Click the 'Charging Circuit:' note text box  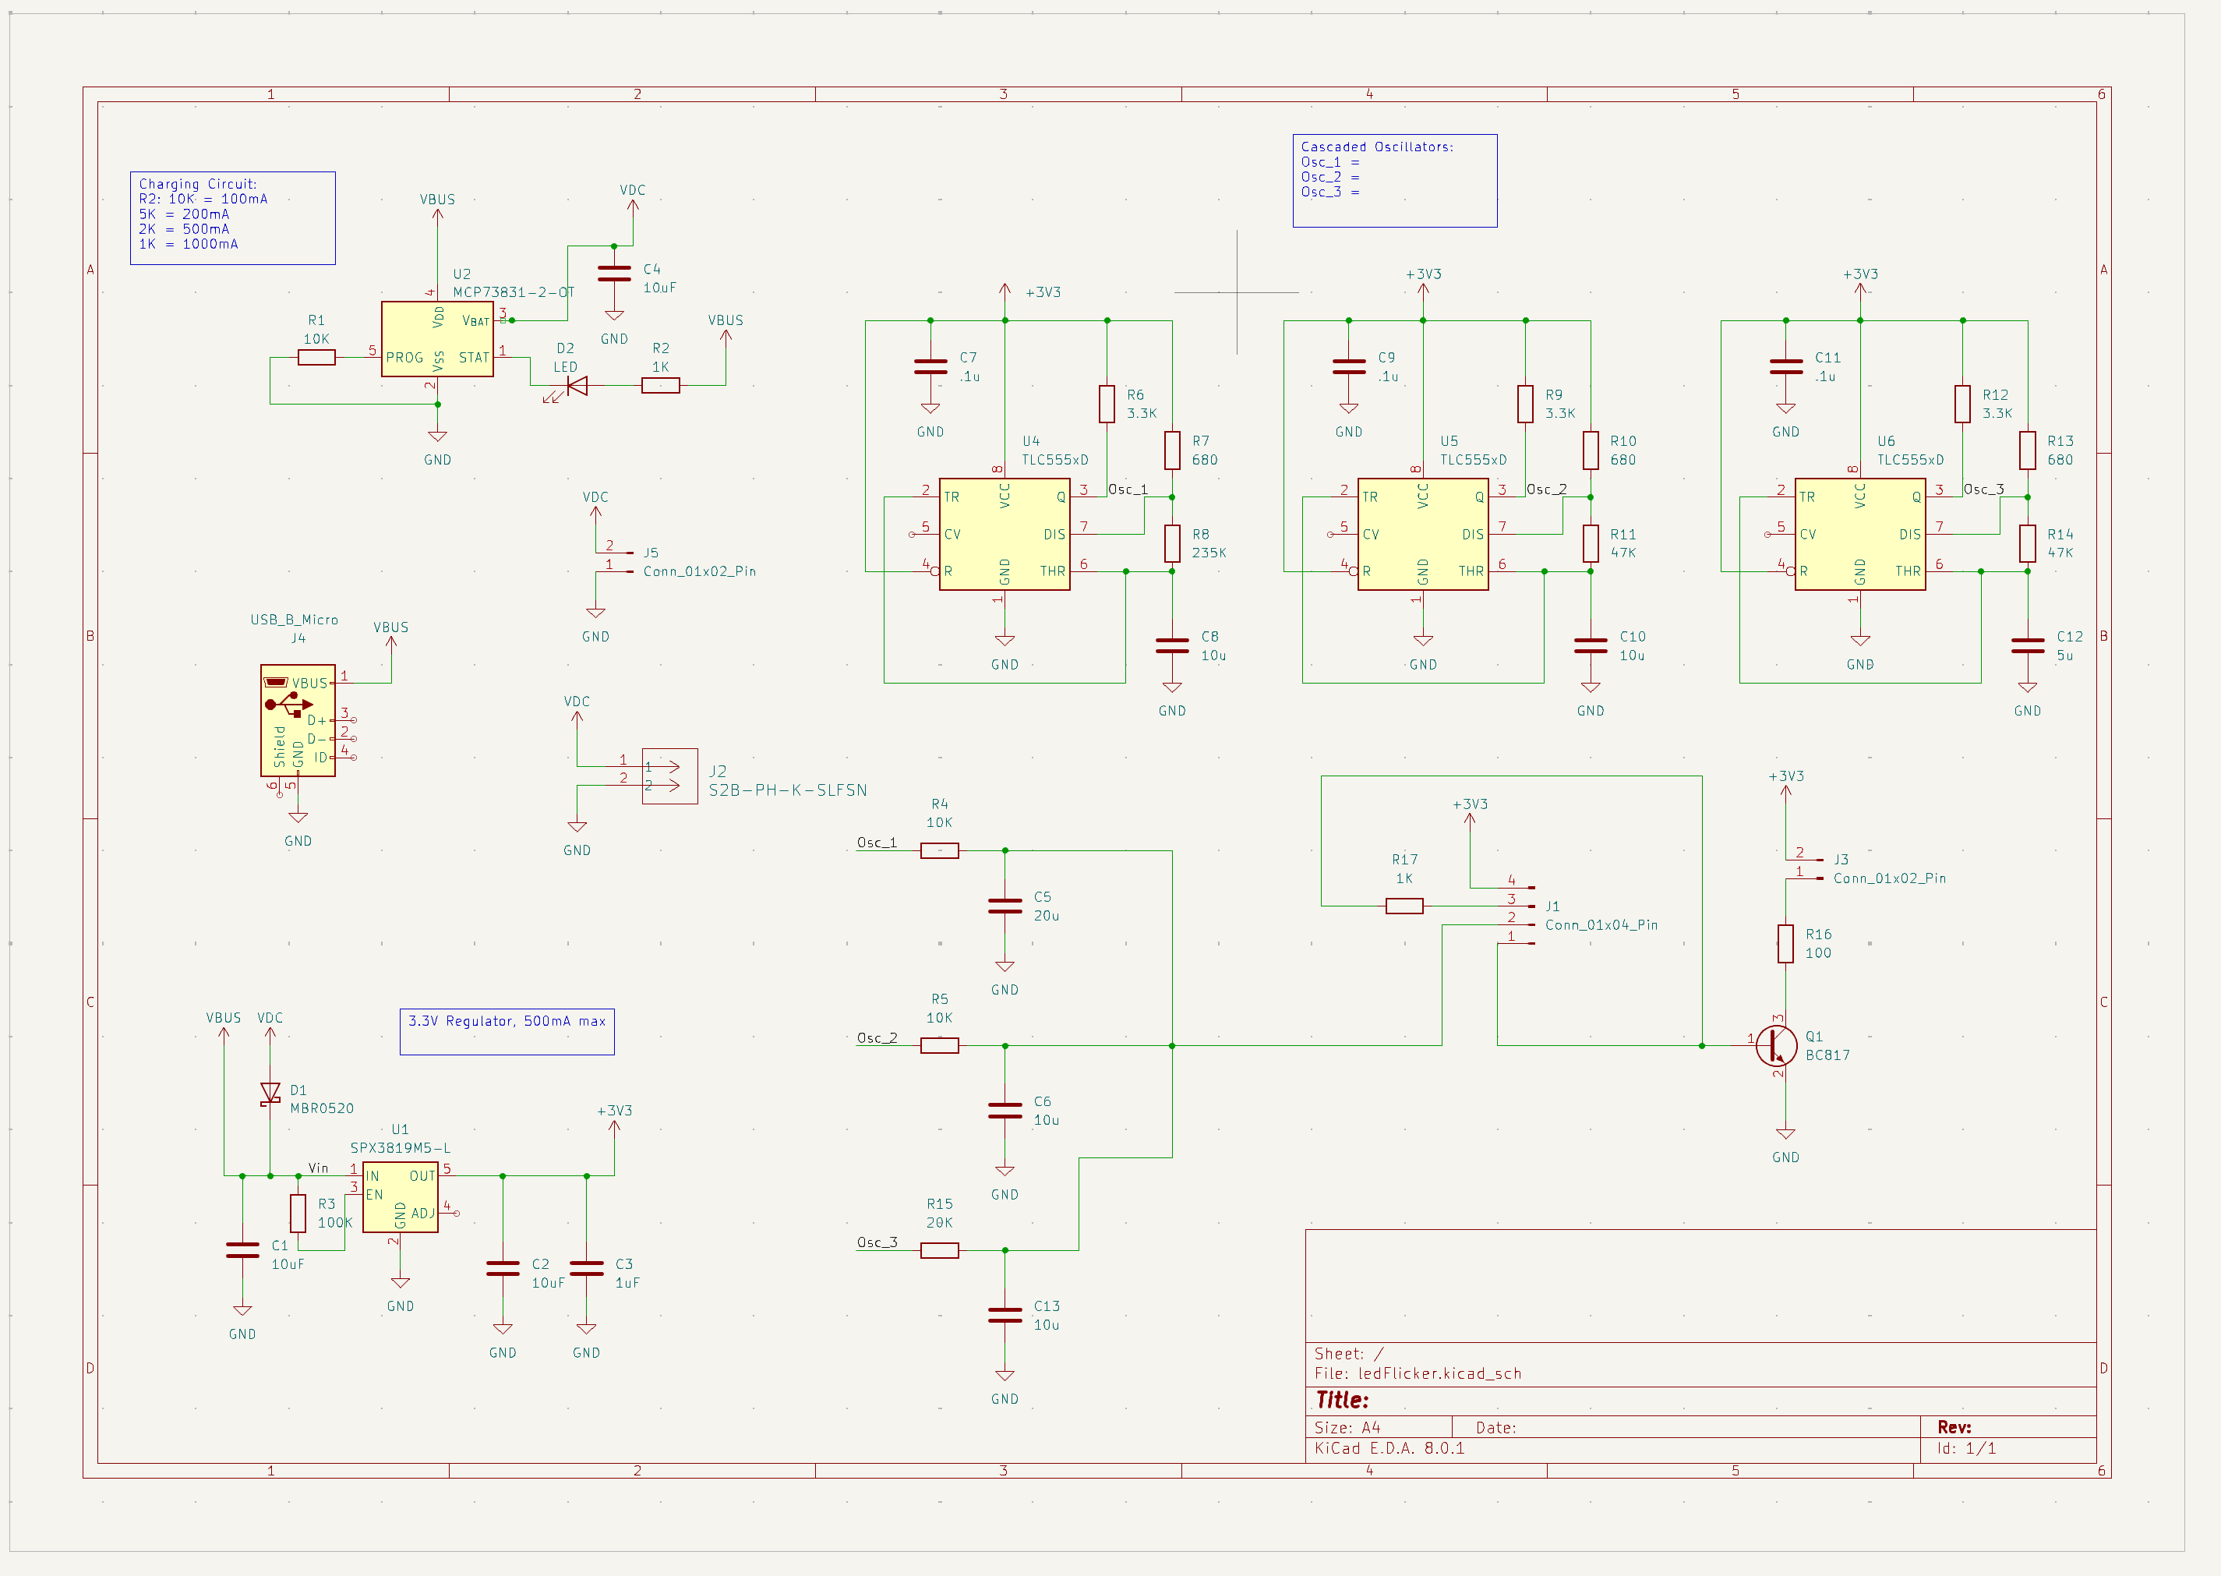point(233,218)
